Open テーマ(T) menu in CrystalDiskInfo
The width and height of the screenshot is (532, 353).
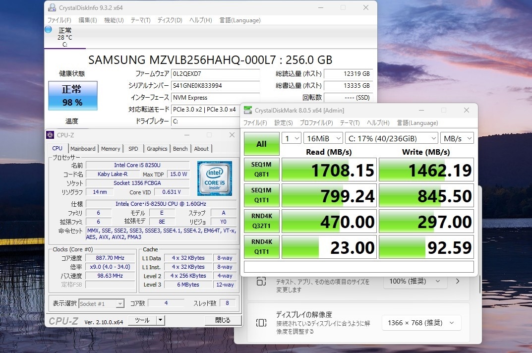140,20
